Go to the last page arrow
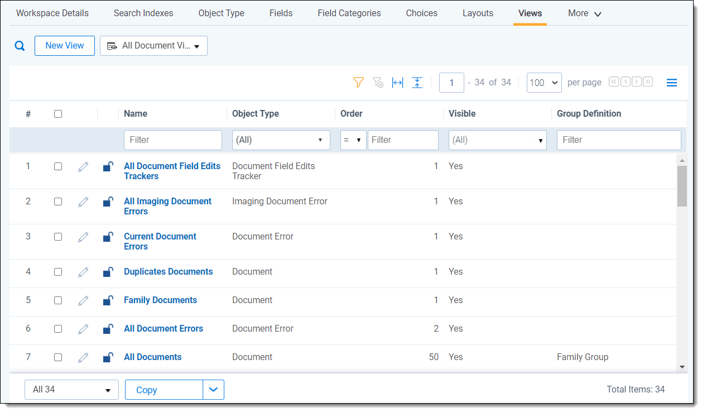702x412 pixels. click(648, 82)
